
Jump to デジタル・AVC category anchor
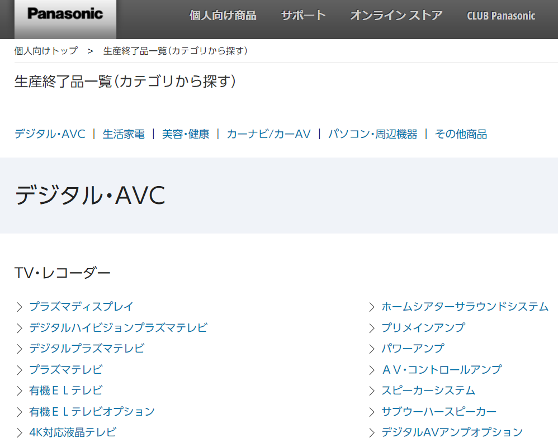pos(50,134)
